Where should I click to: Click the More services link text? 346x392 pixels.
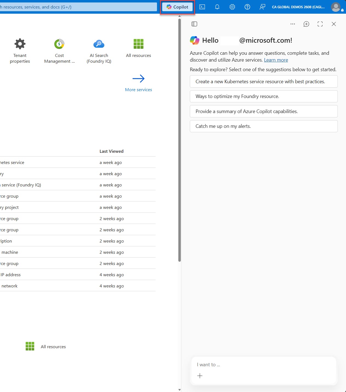pos(139,90)
